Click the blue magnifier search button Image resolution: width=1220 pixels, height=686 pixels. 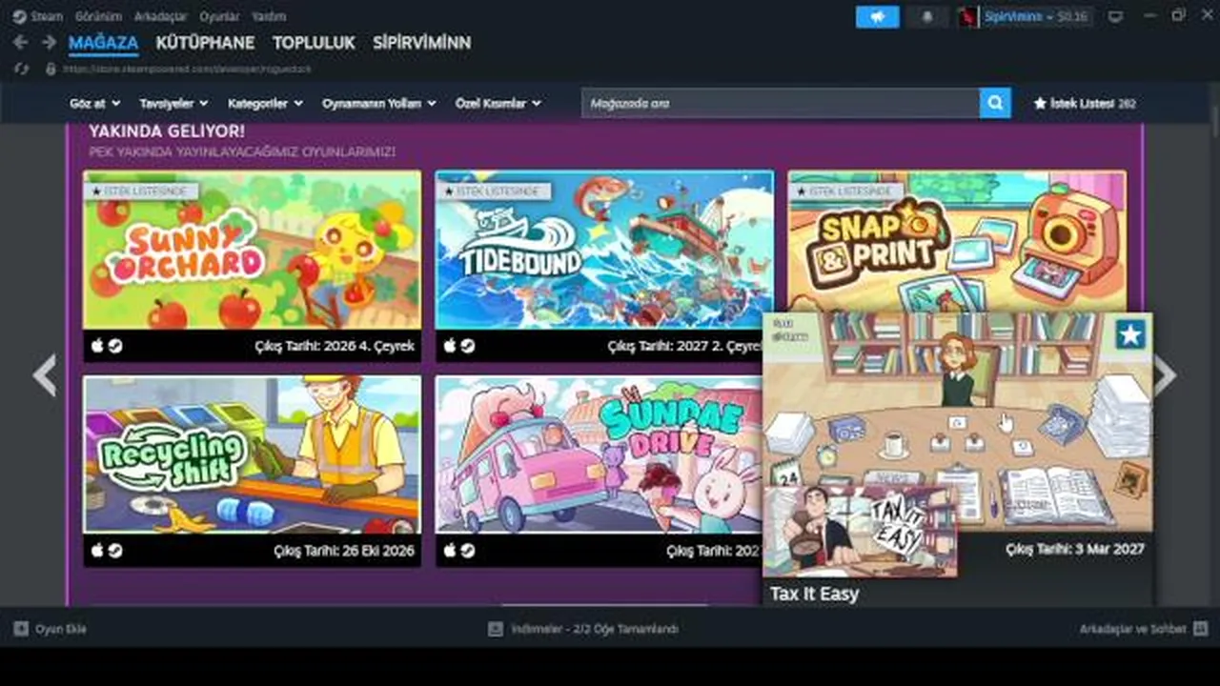click(x=995, y=103)
